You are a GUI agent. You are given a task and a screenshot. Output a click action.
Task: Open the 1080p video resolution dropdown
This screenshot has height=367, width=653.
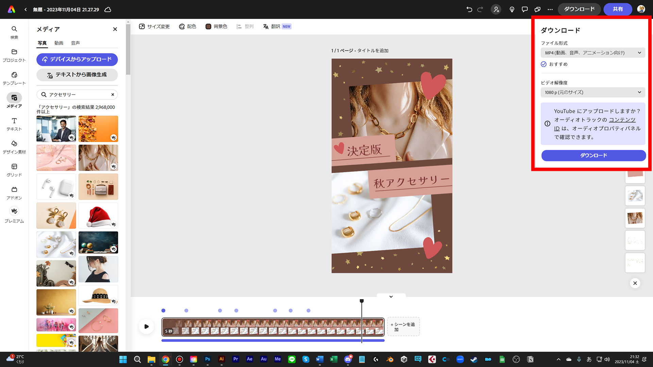(x=593, y=92)
